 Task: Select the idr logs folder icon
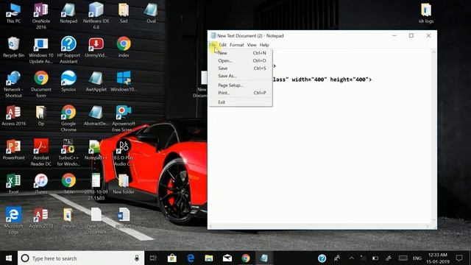426,13
